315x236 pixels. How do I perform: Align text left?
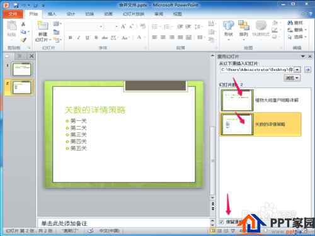155,37
